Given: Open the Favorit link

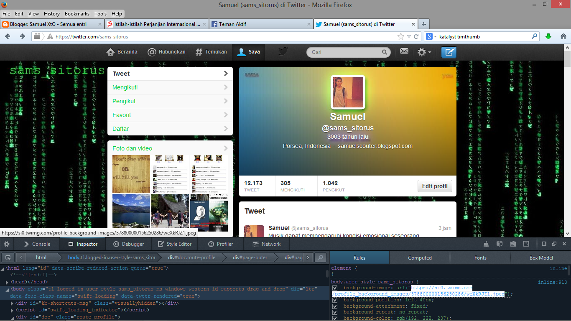Looking at the screenshot, I should (x=170, y=115).
